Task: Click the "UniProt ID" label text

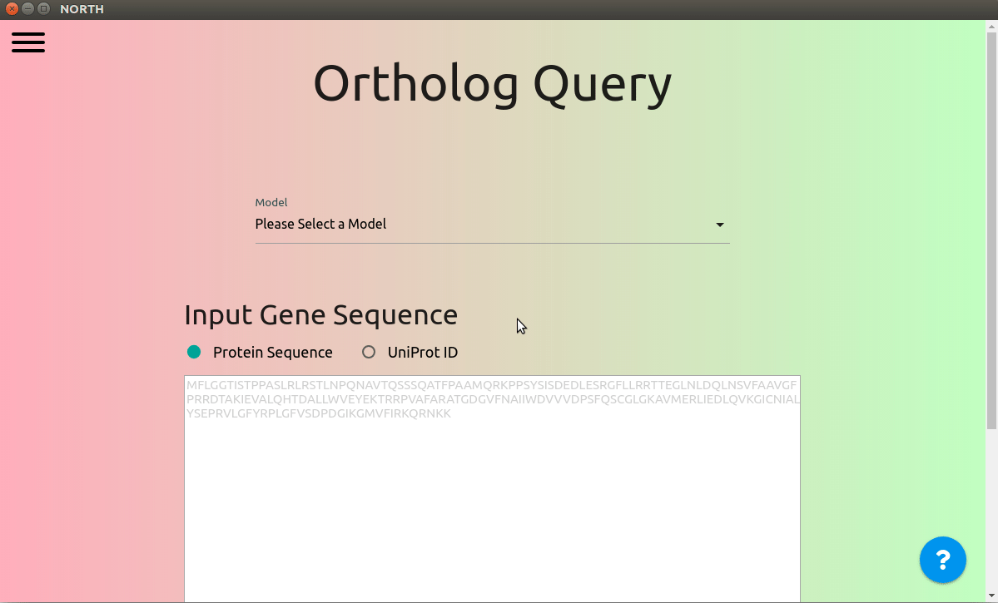Action: coord(423,353)
